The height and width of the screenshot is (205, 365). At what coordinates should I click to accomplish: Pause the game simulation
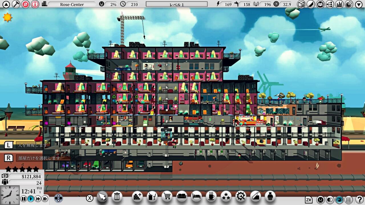[24, 199]
